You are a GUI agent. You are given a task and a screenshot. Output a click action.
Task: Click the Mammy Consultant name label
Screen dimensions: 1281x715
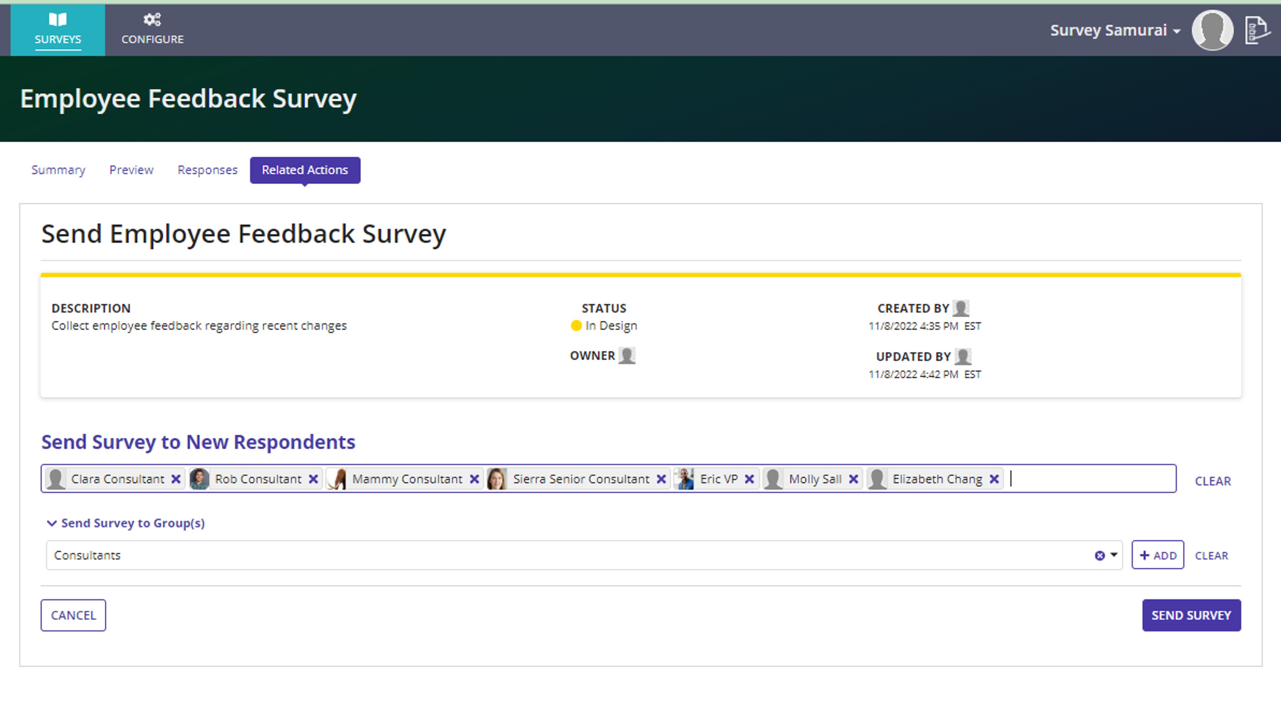click(407, 479)
